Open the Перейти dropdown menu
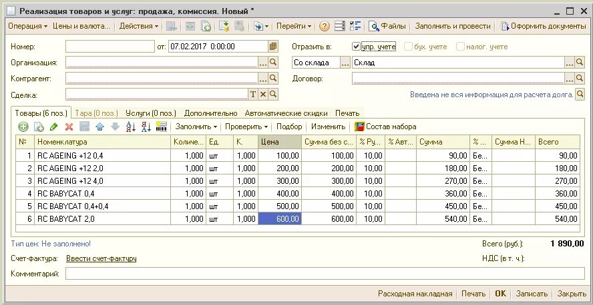The height and width of the screenshot is (305, 593). point(294,26)
